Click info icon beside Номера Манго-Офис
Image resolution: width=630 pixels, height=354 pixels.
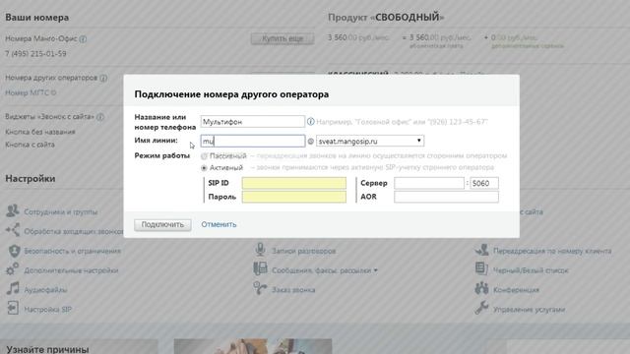(x=83, y=39)
